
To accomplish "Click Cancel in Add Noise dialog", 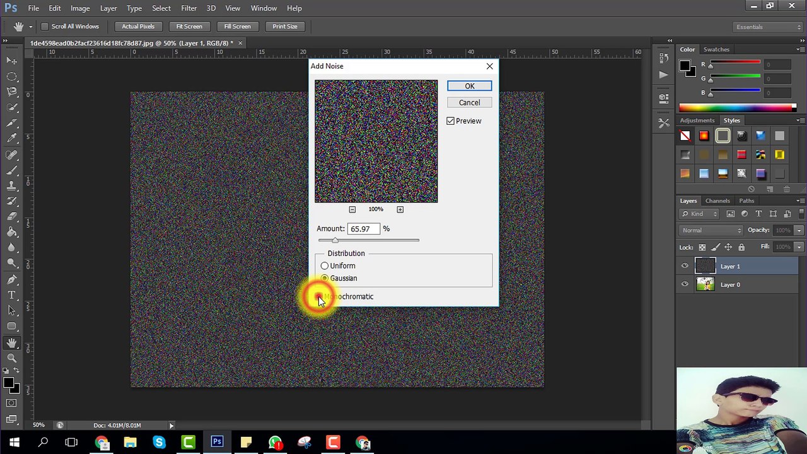I will pyautogui.click(x=469, y=103).
